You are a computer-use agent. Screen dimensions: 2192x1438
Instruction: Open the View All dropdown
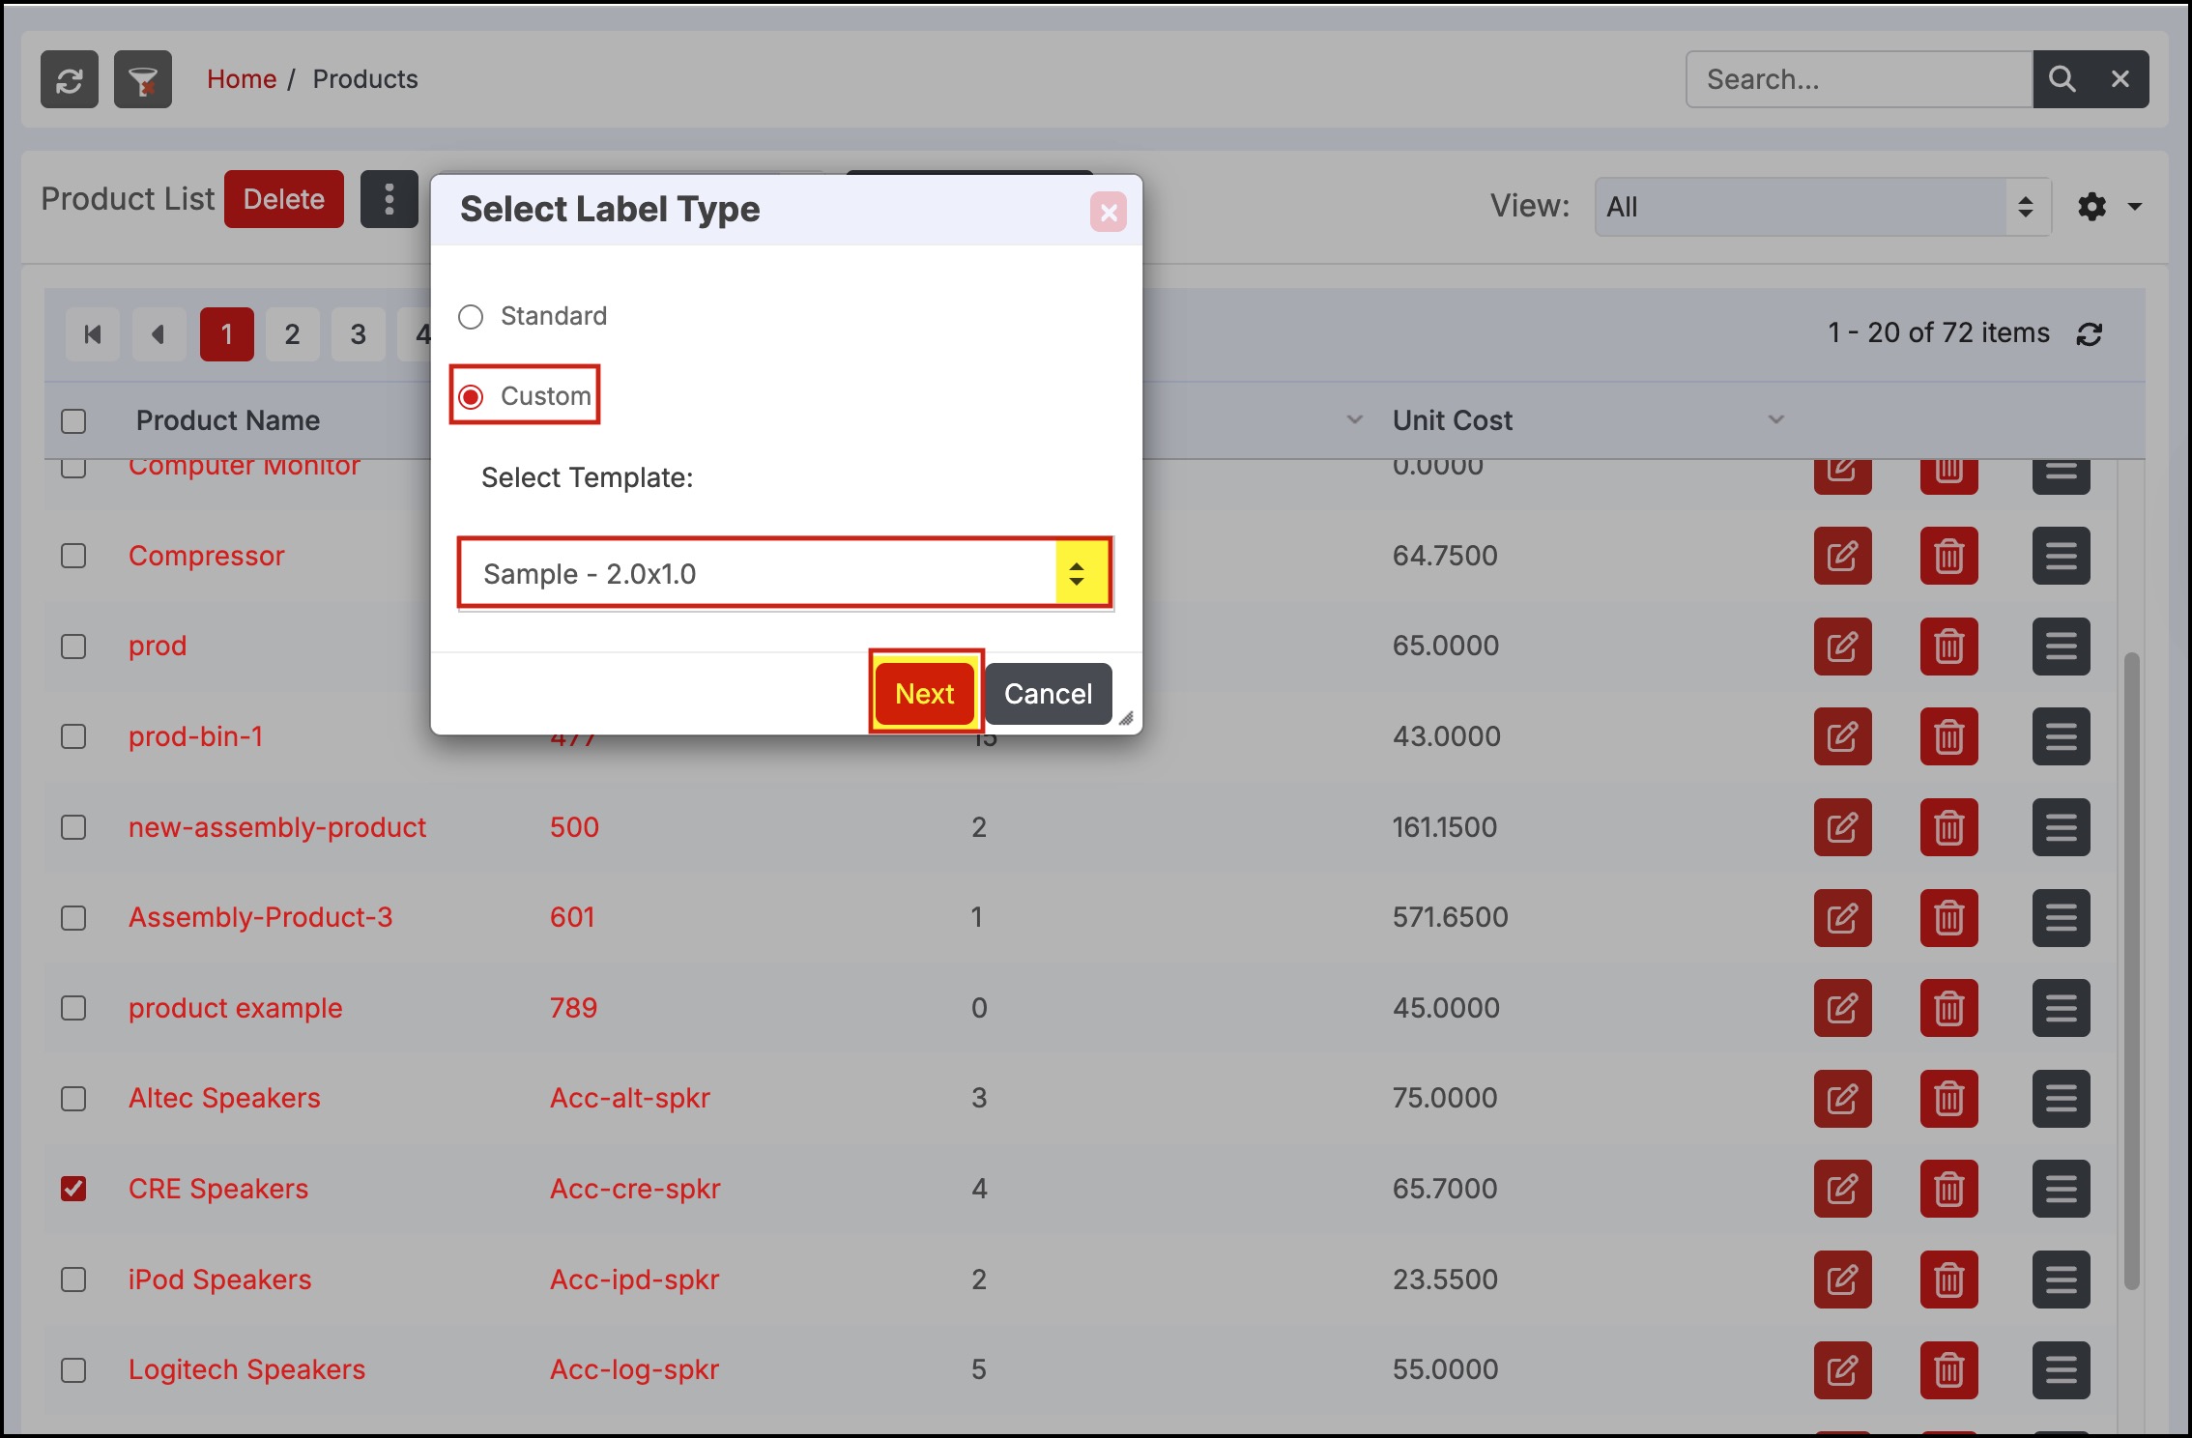1822,207
